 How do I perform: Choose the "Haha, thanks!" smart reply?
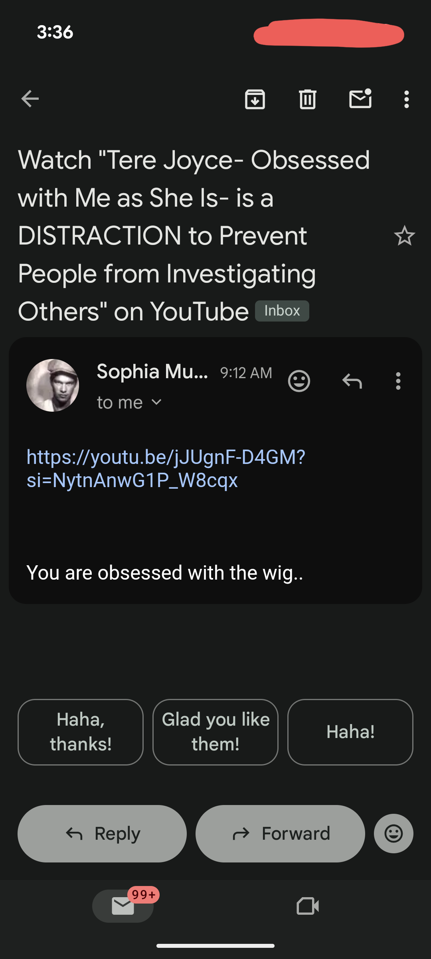[x=81, y=732]
